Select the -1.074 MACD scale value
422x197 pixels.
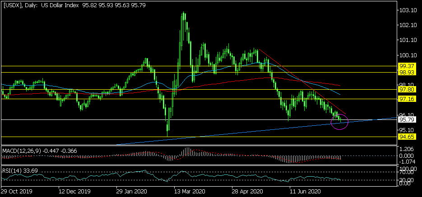[x=408, y=162]
